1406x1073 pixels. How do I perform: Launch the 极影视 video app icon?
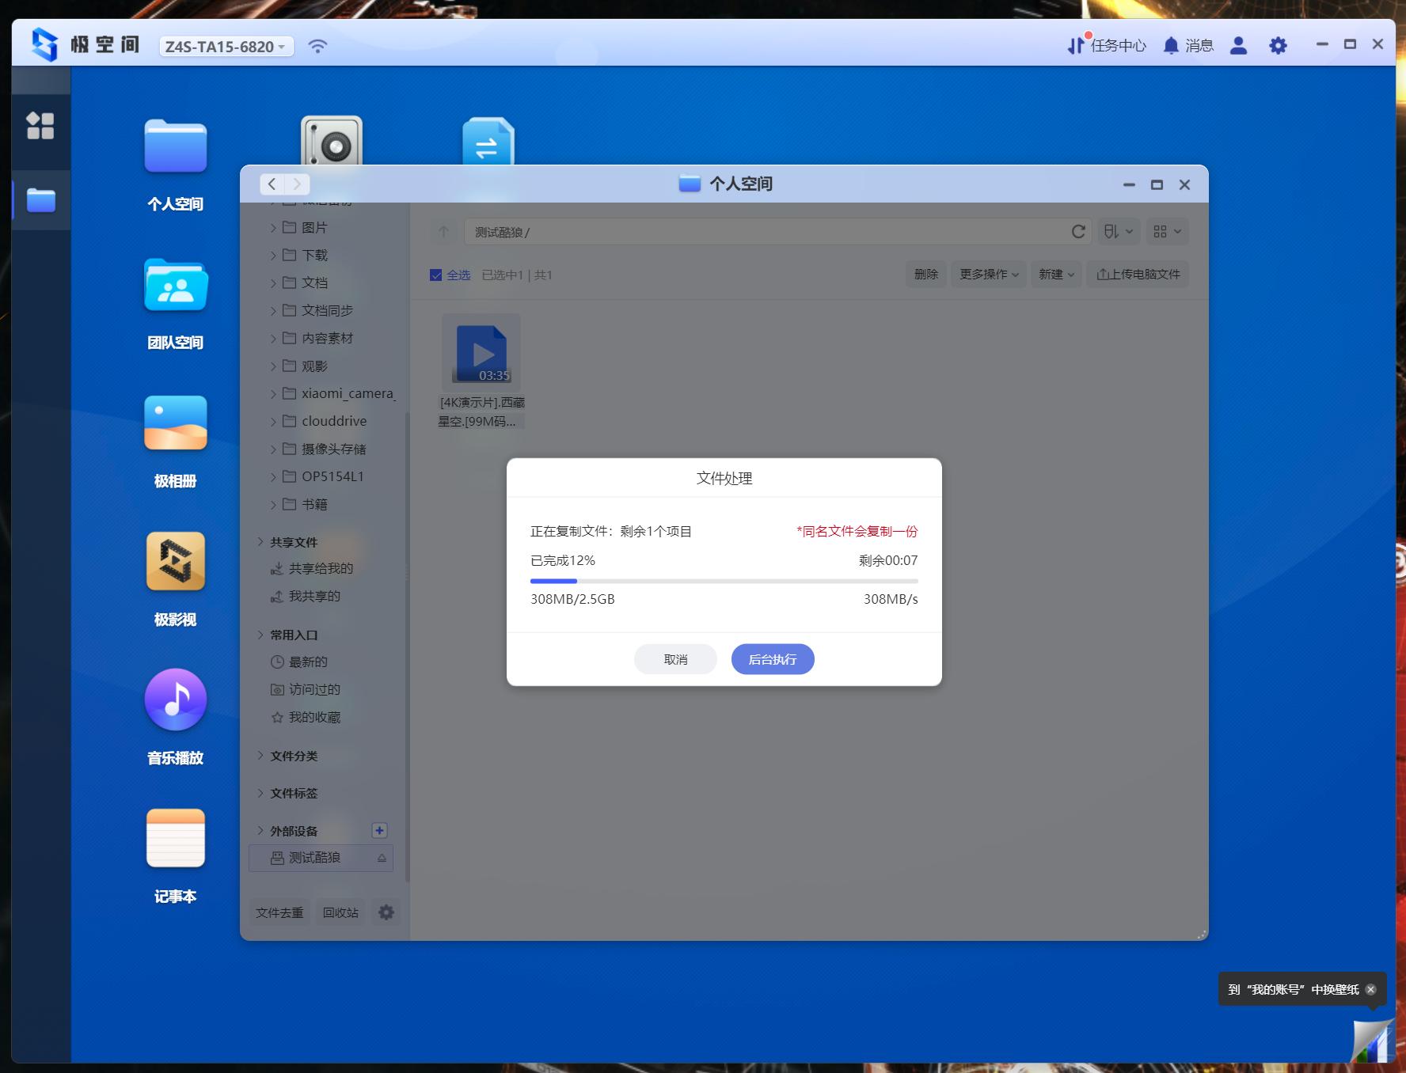click(175, 561)
